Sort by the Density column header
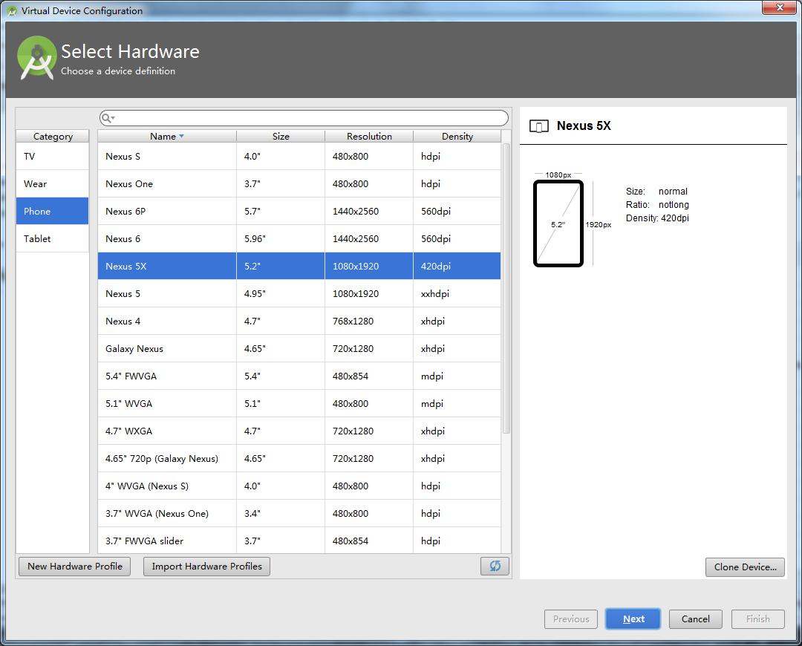 [x=457, y=136]
